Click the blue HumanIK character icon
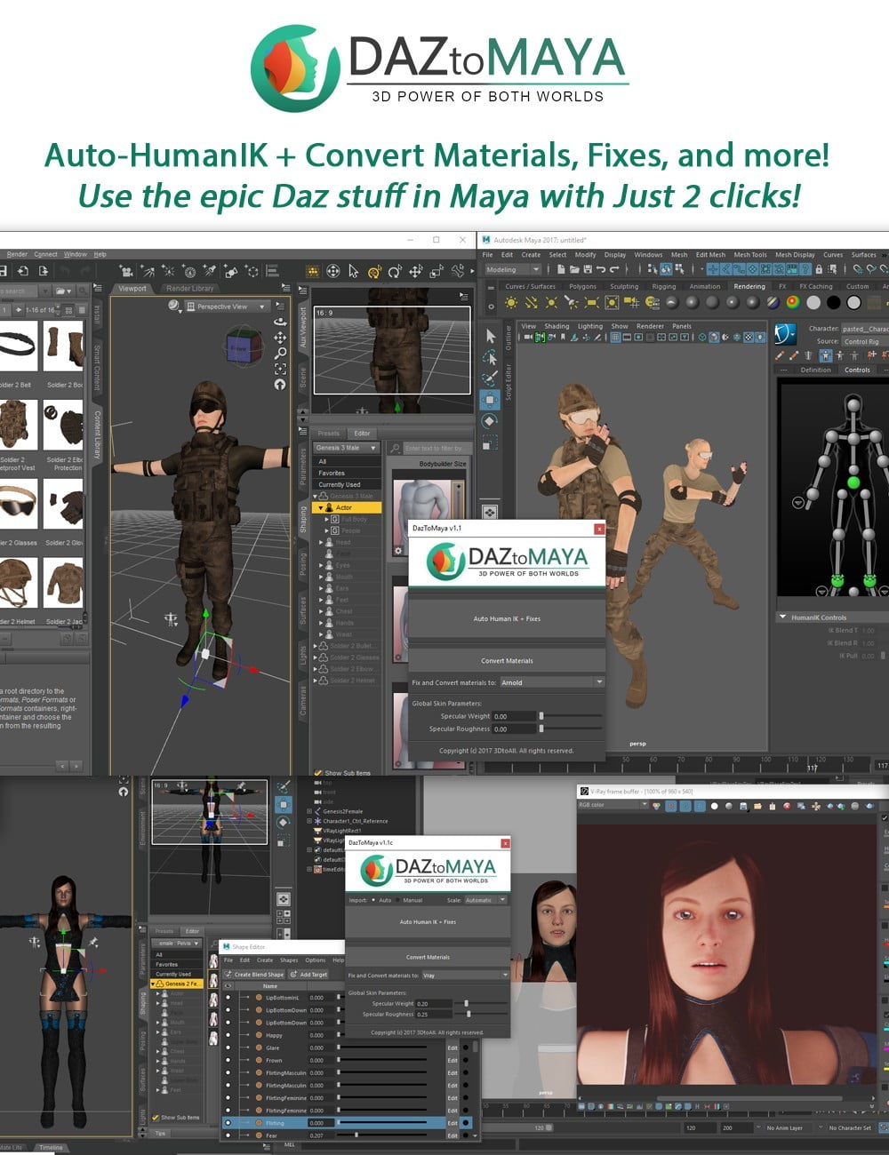This screenshot has width=889, height=1155. point(785,334)
